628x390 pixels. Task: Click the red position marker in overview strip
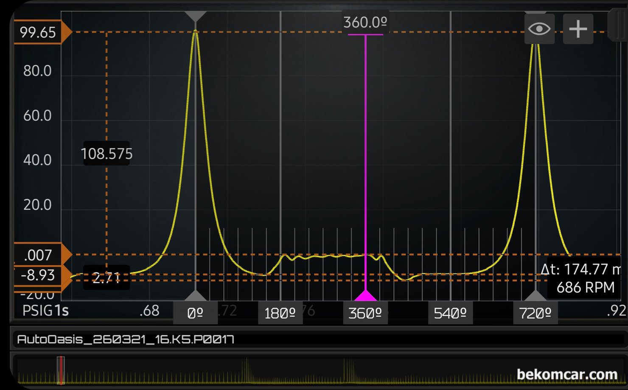click(x=61, y=370)
